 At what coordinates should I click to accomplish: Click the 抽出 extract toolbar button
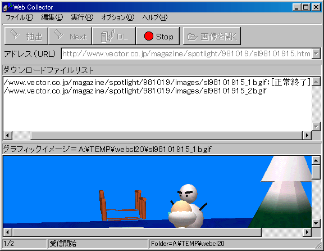(x=26, y=36)
